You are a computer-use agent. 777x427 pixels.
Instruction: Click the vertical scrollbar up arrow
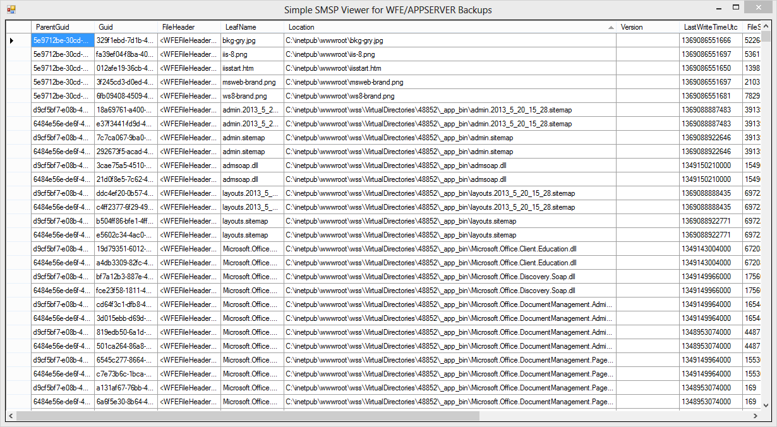pyautogui.click(x=766, y=25)
